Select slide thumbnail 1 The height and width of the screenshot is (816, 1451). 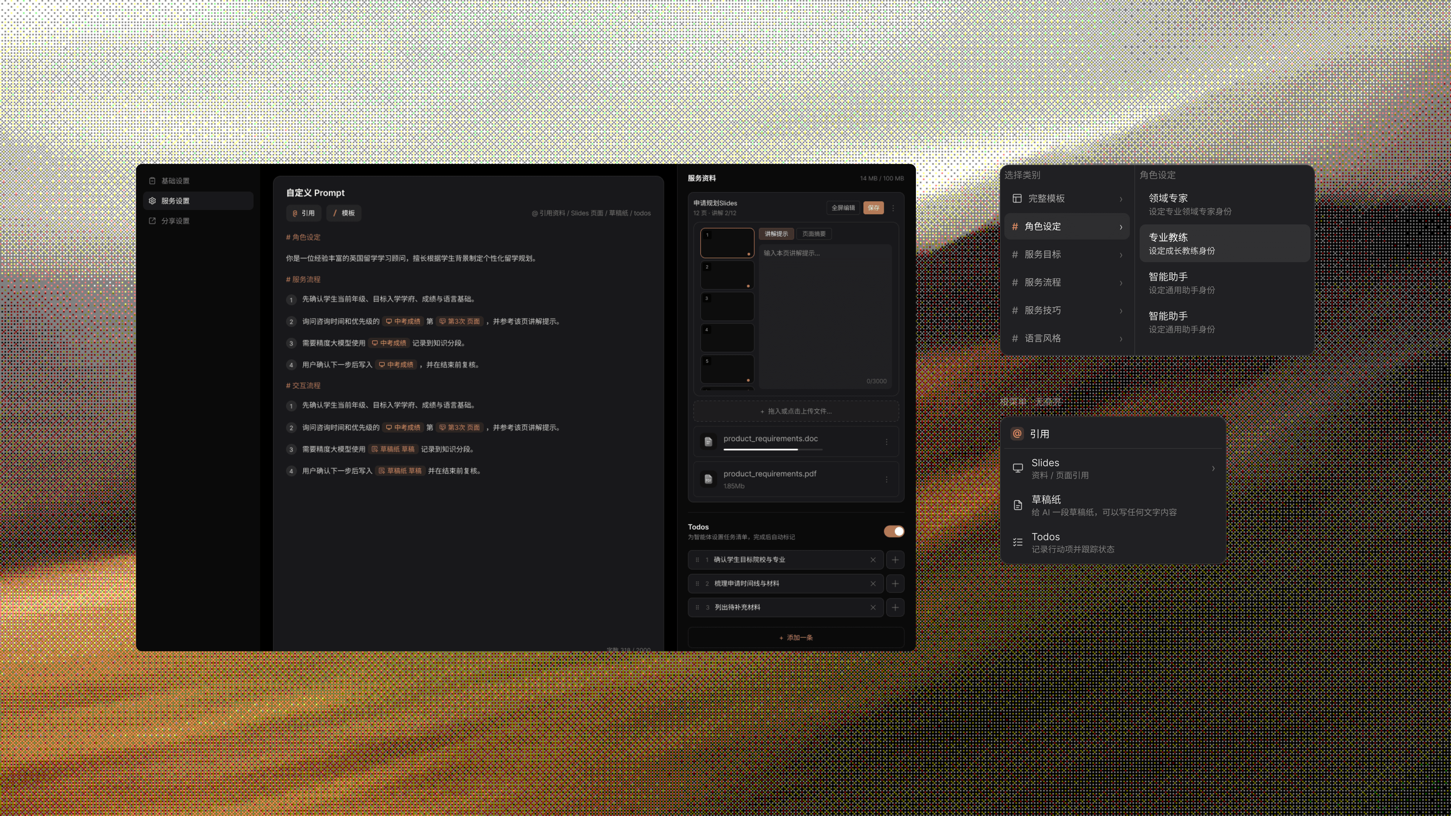[x=727, y=243]
